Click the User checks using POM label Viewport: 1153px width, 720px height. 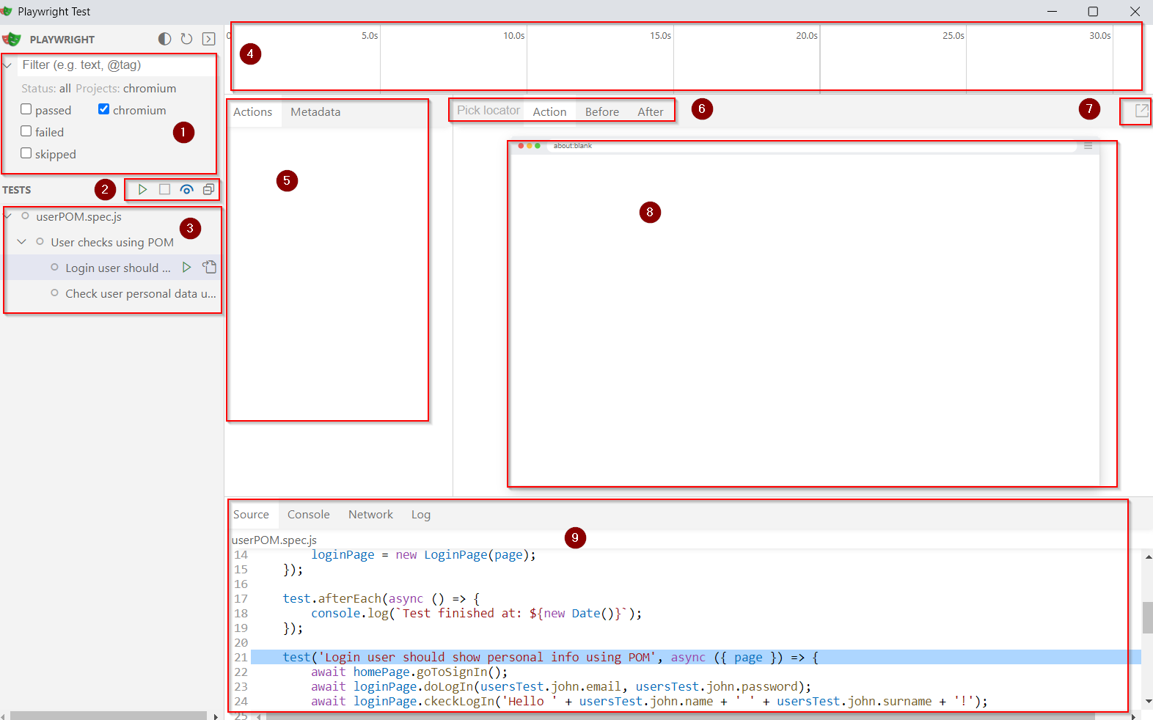pos(112,243)
